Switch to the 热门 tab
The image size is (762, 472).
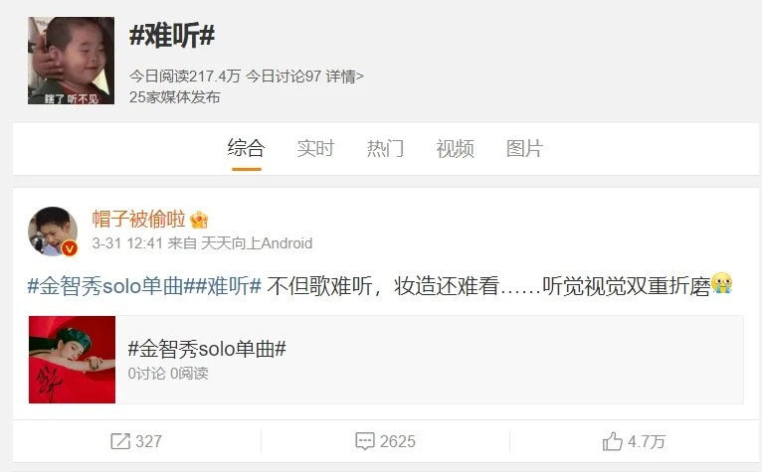(385, 148)
